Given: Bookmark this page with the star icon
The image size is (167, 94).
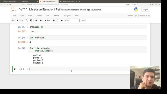Looking at the screenshot, I should 138,5.
